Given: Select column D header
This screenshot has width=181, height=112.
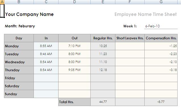Looking at the screenshot, I should (74, 2).
